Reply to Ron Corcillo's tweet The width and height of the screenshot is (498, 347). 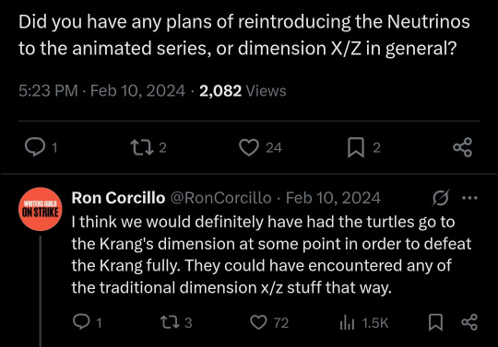tap(88, 322)
